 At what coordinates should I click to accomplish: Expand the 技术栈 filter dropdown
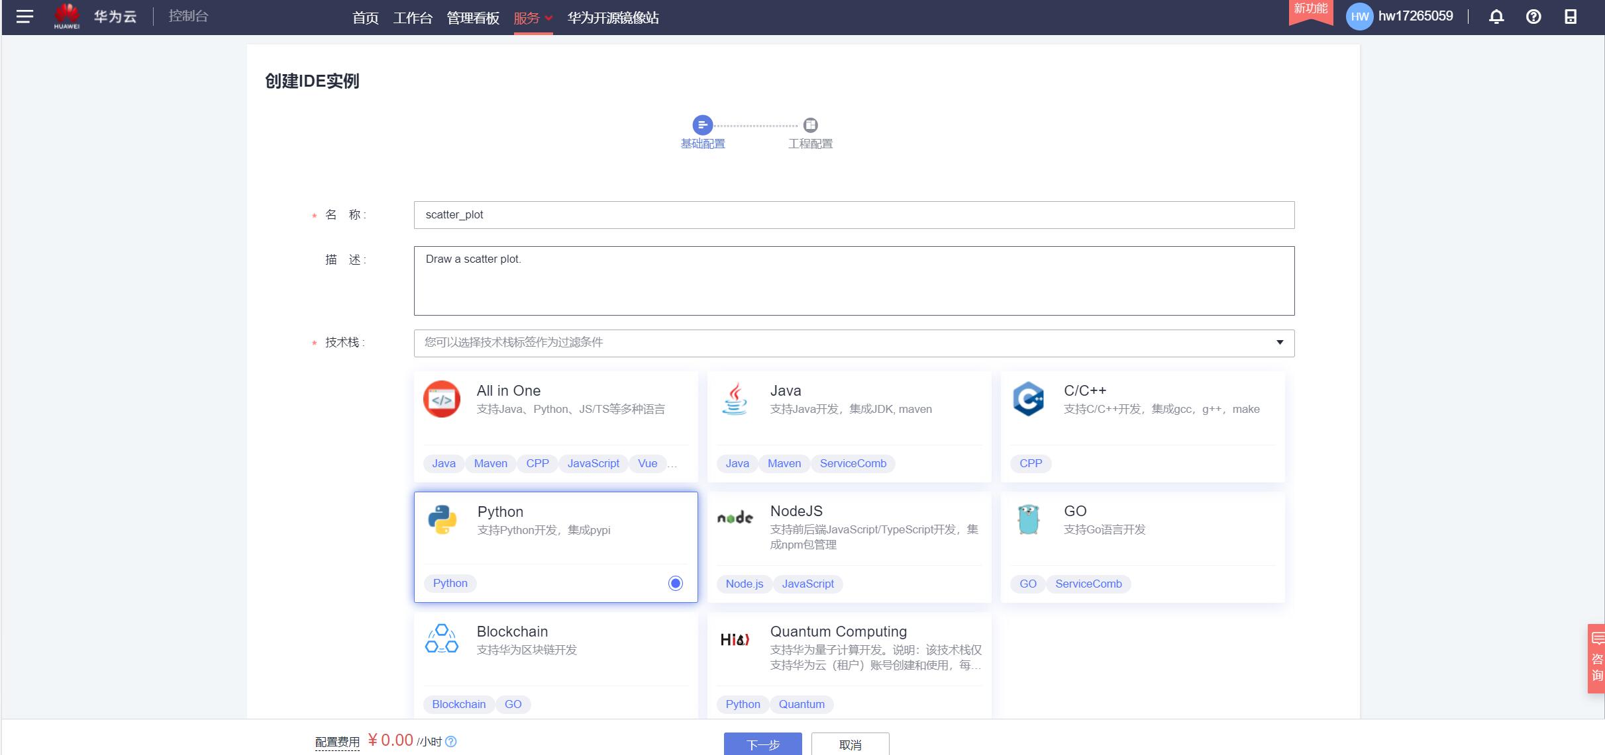[x=1279, y=343]
